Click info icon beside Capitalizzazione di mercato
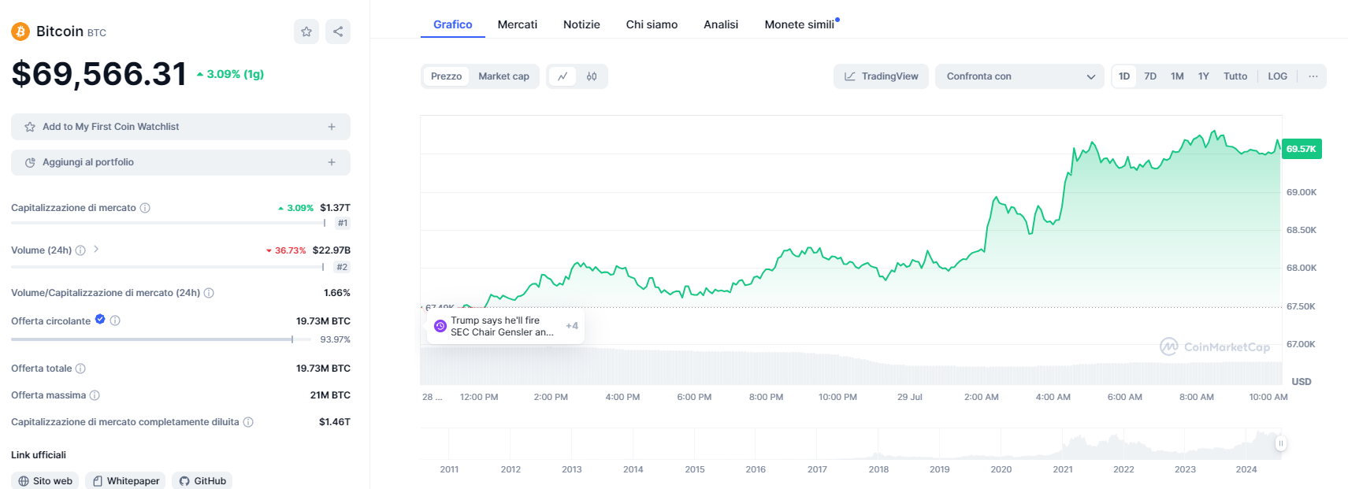1348x489 pixels. tap(145, 208)
